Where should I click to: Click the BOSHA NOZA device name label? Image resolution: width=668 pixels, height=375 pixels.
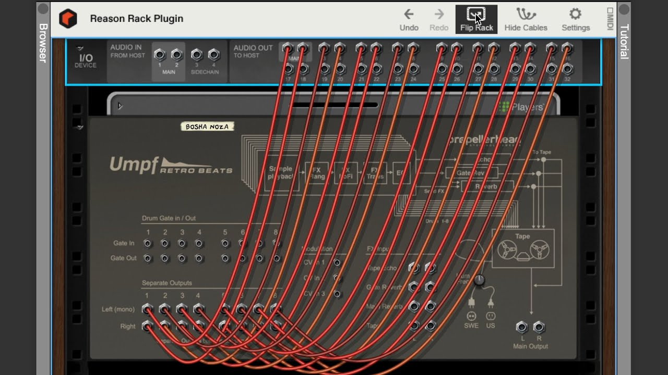point(207,127)
